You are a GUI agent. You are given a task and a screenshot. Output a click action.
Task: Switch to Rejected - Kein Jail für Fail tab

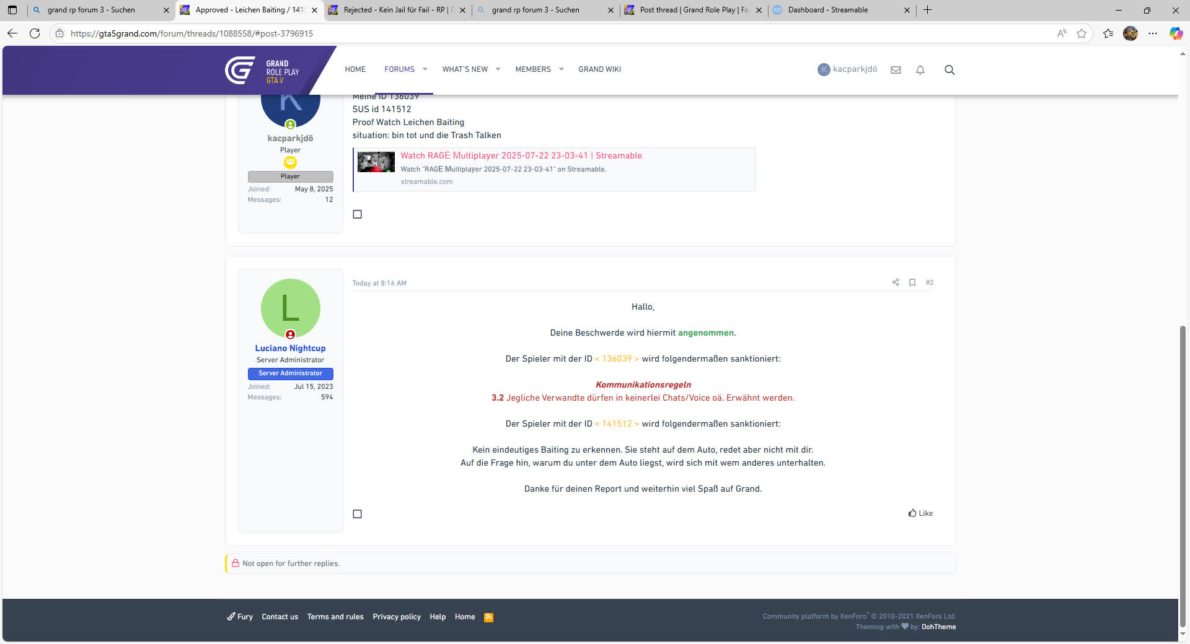398,10
